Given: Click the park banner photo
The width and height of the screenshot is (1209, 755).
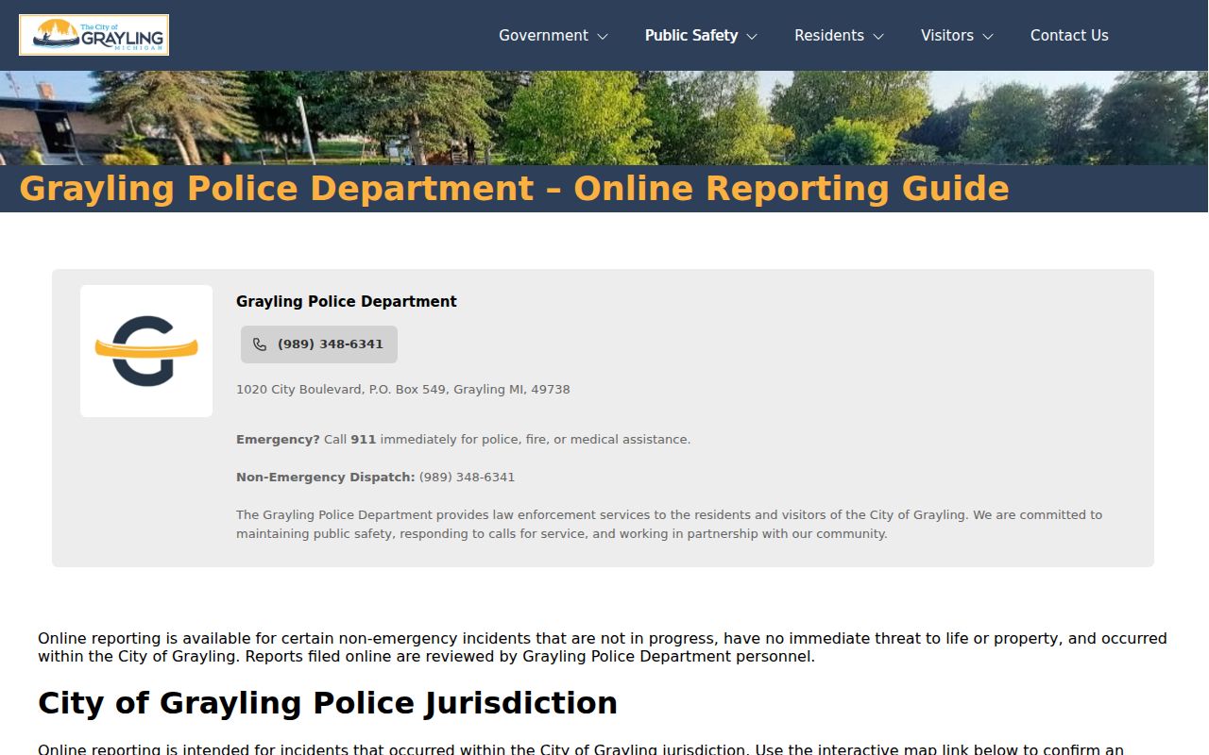Looking at the screenshot, I should [604, 118].
